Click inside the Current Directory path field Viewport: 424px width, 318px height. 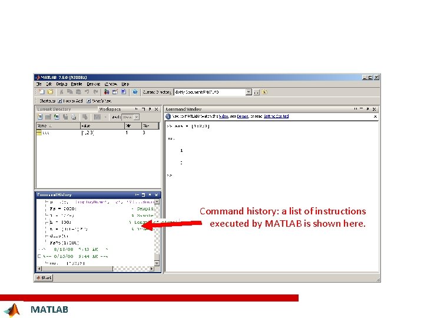[210, 92]
